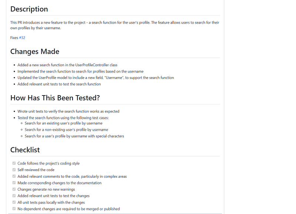
Task: Toggle 'Code follows the project's coding style' checkbox
Action: 14,163
